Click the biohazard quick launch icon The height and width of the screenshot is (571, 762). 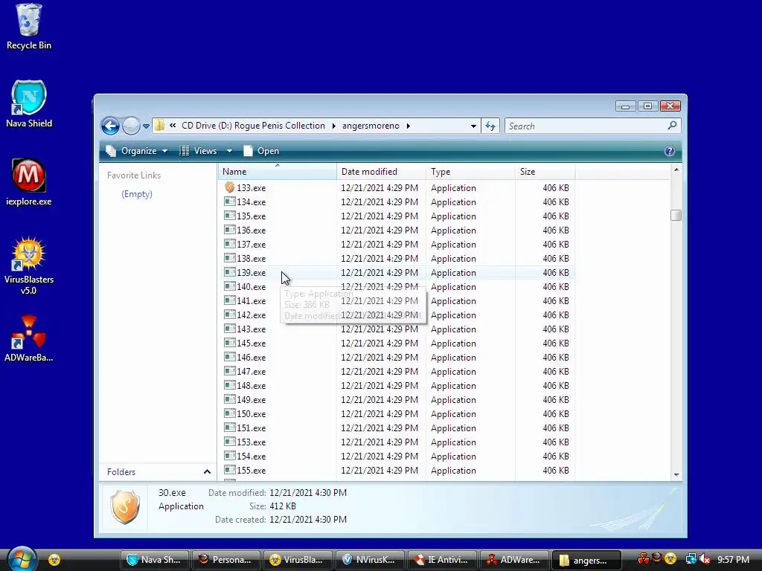(54, 560)
